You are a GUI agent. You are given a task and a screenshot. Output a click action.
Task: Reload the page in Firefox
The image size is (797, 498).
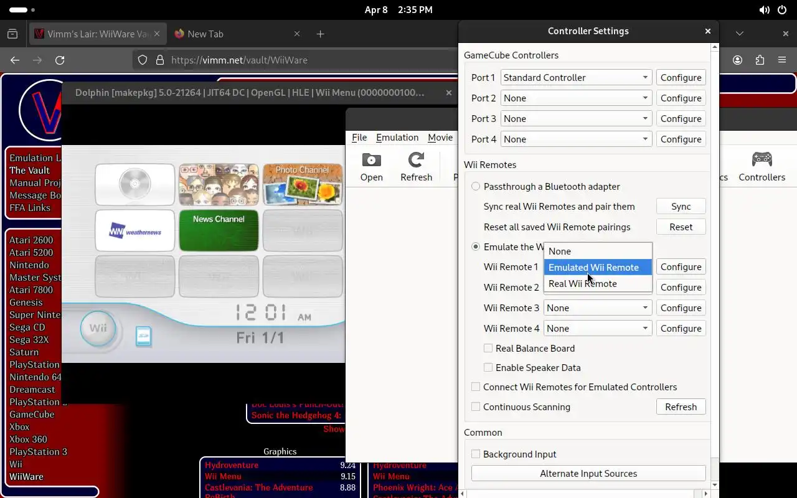point(60,60)
